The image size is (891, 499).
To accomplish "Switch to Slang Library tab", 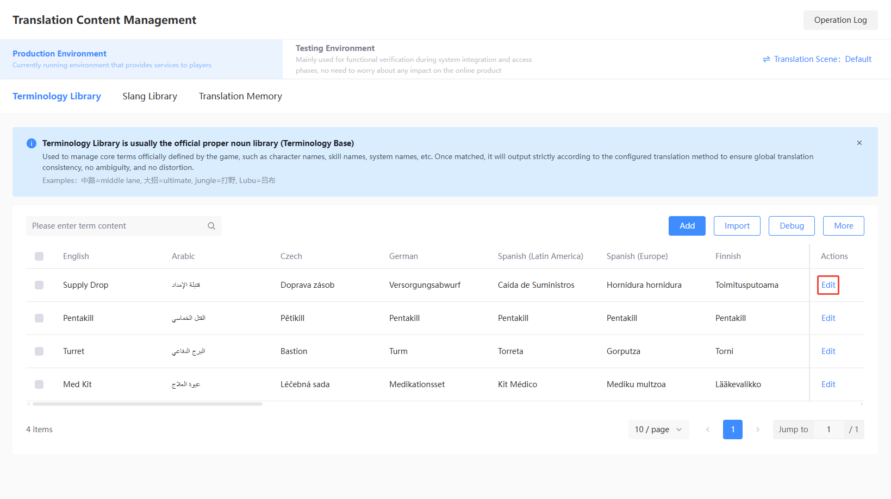I will pos(150,96).
